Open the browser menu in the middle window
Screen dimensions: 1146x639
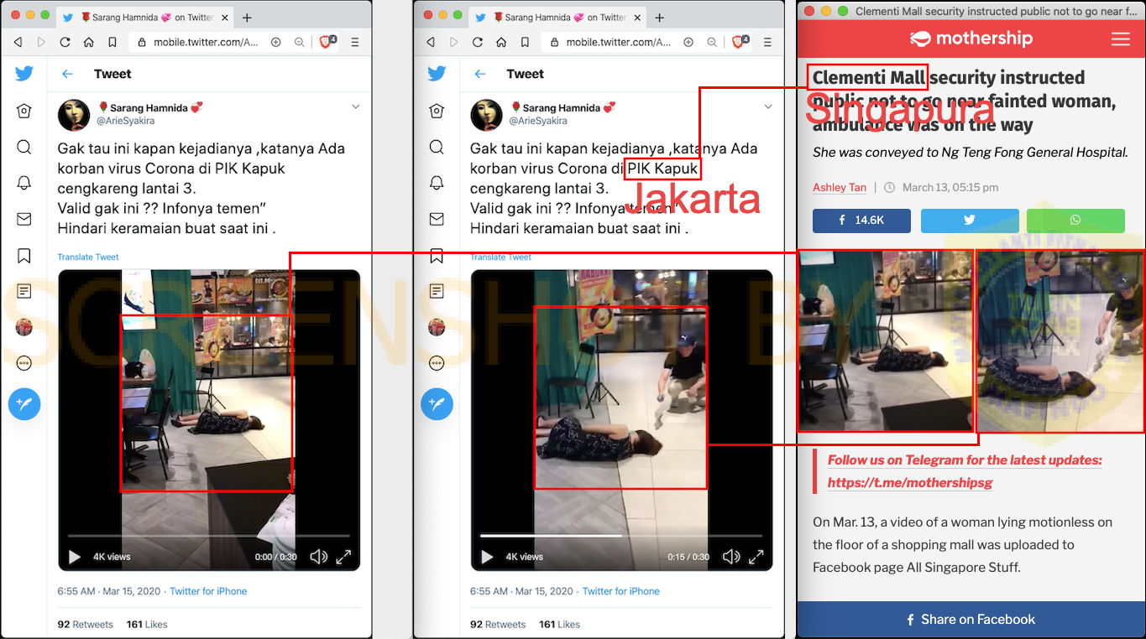[x=767, y=42]
